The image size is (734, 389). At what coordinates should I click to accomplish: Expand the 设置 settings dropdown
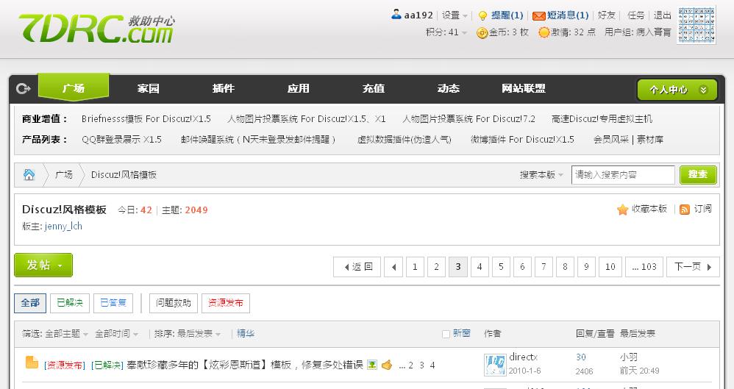point(455,15)
